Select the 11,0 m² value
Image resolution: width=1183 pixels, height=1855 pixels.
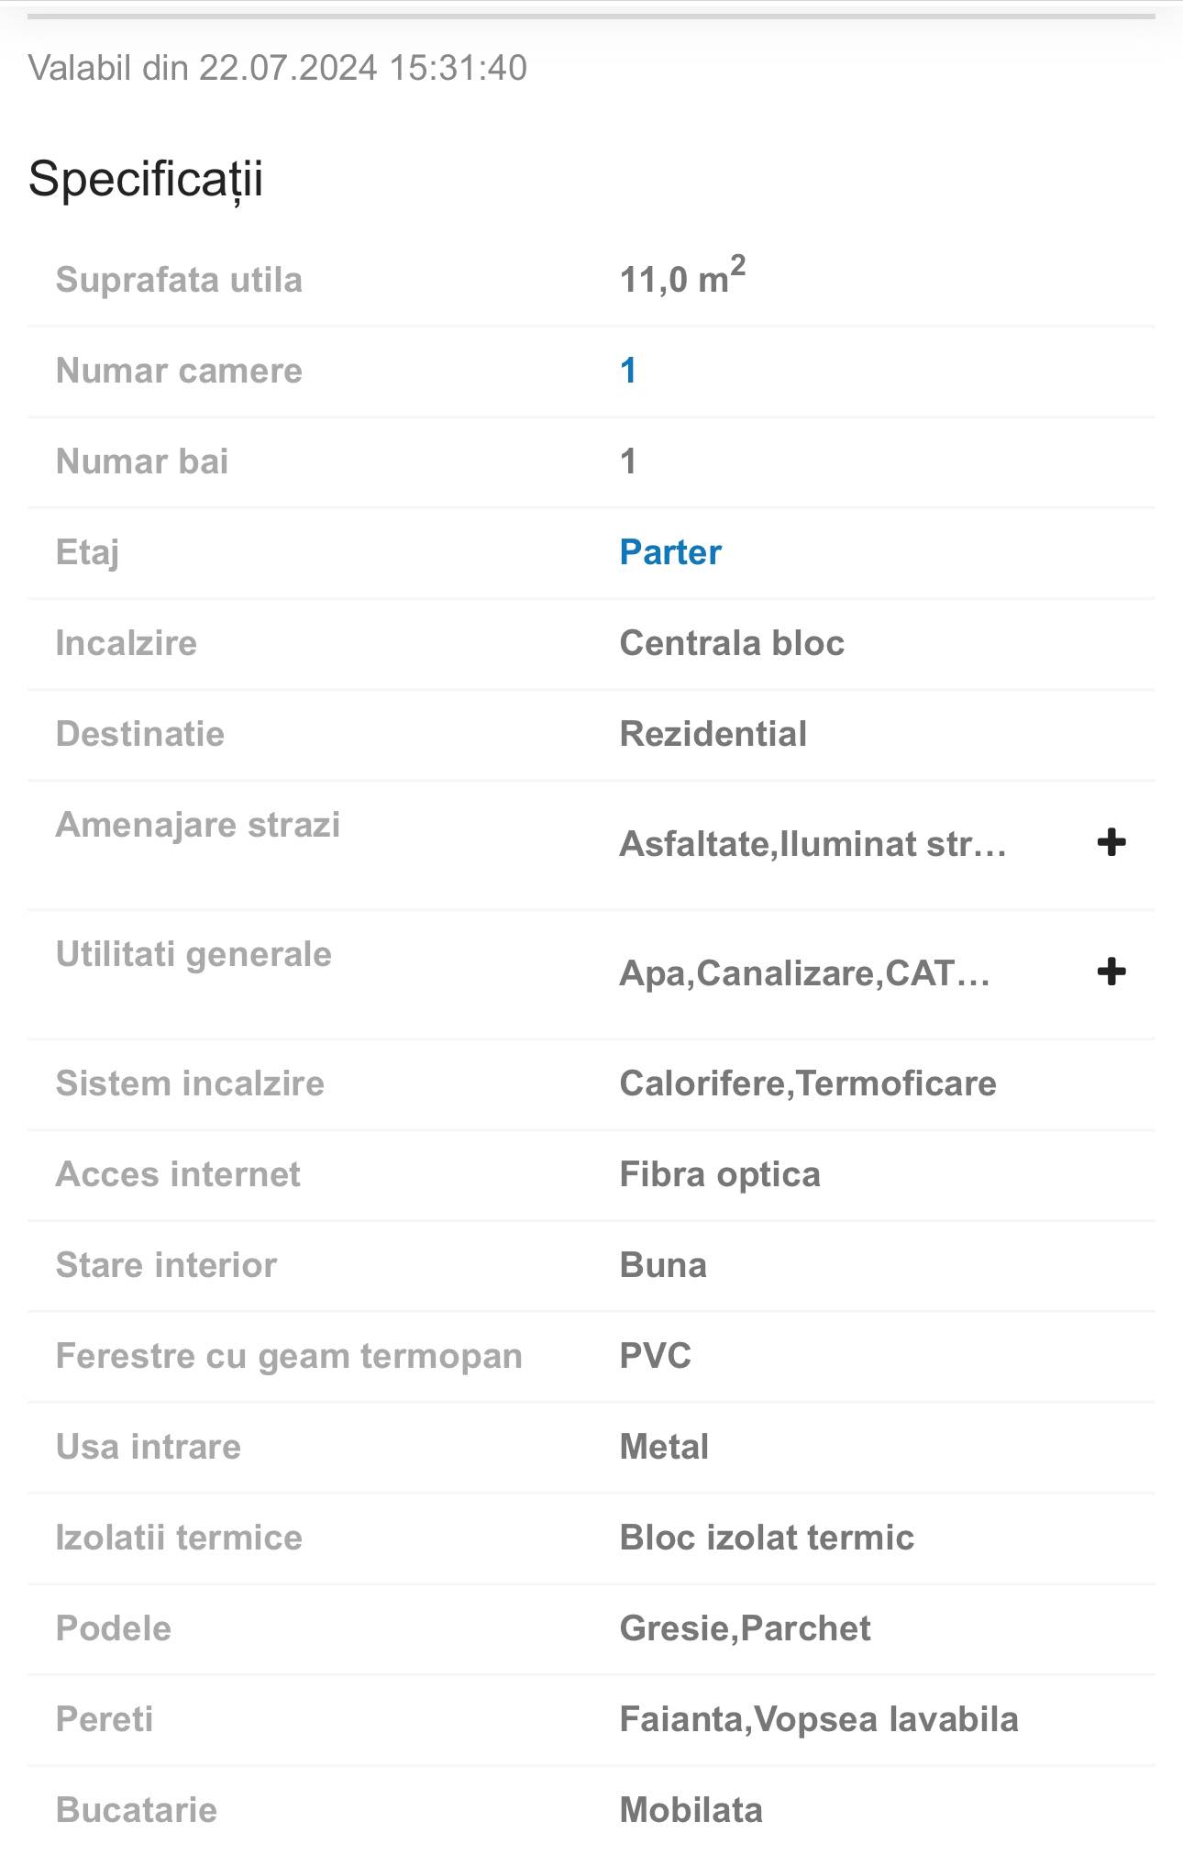point(682,275)
